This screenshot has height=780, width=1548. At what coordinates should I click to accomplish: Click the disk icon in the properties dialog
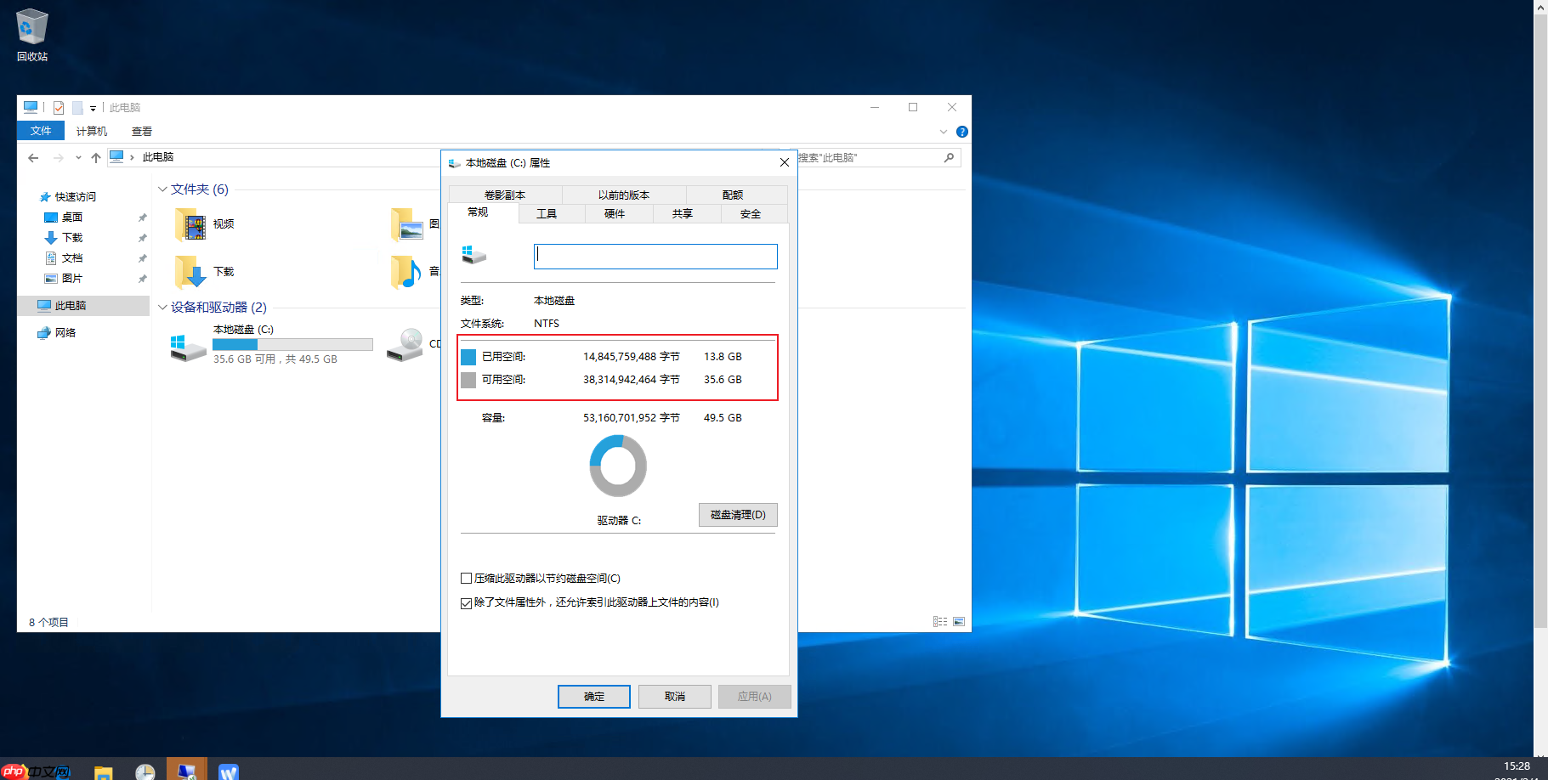pos(473,255)
